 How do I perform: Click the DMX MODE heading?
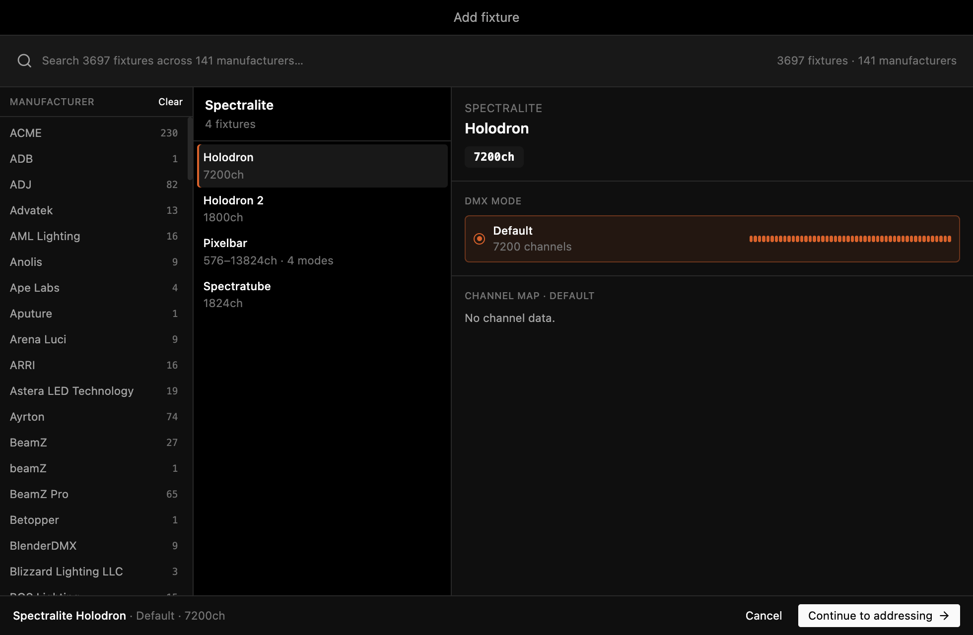493,201
